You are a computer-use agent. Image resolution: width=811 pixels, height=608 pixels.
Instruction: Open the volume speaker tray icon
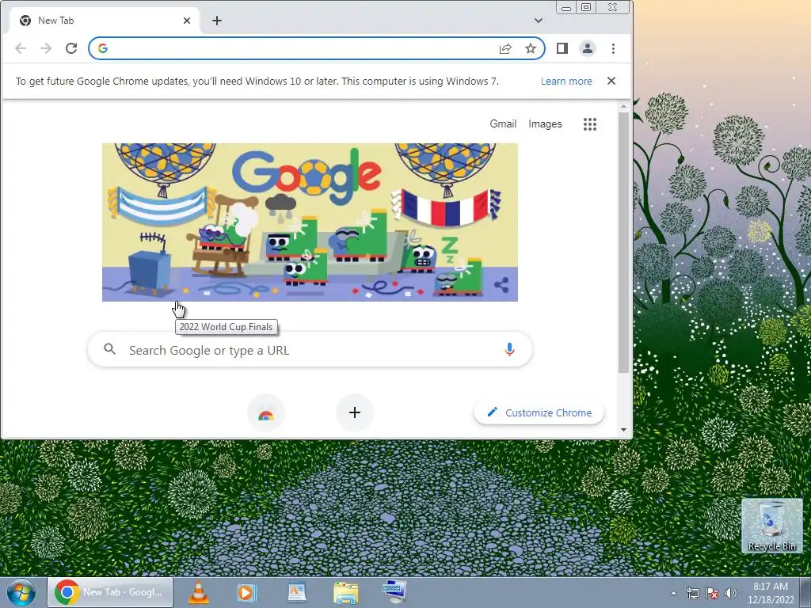click(x=731, y=593)
